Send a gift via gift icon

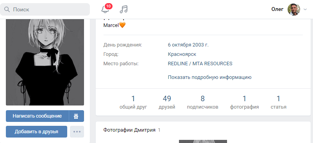(77, 116)
